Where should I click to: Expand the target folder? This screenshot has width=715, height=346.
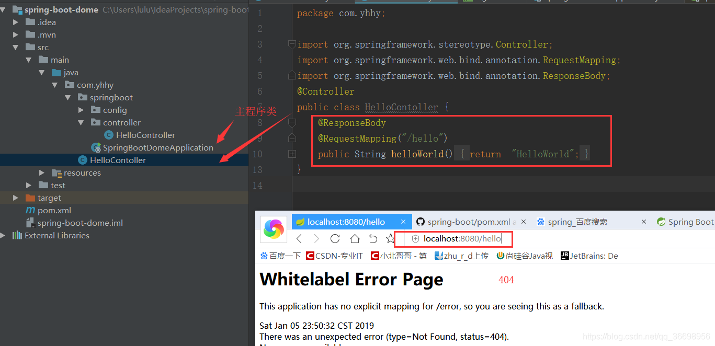click(16, 198)
